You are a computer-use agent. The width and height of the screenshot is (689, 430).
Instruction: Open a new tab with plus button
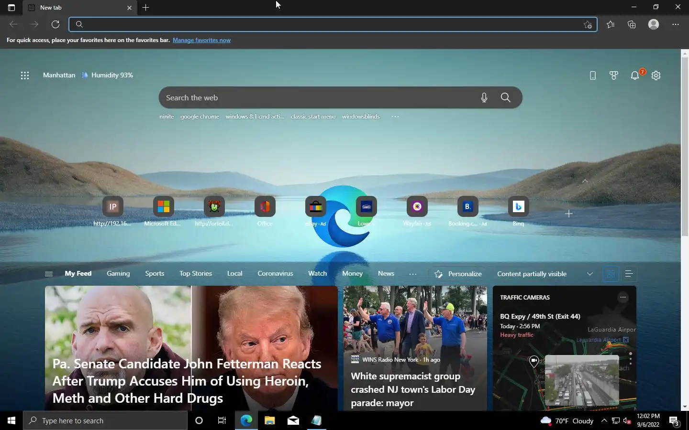coord(145,7)
